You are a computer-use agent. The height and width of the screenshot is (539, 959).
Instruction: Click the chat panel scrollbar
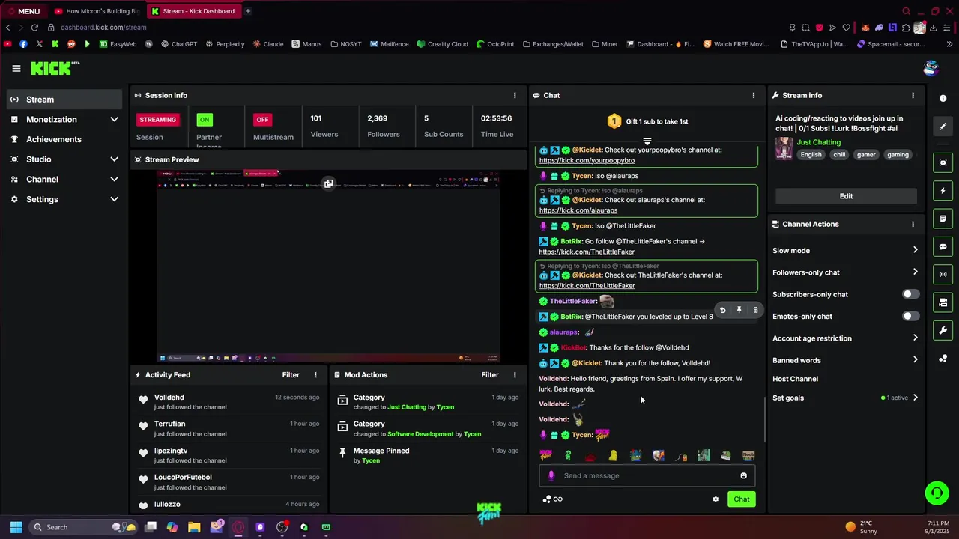(764, 419)
